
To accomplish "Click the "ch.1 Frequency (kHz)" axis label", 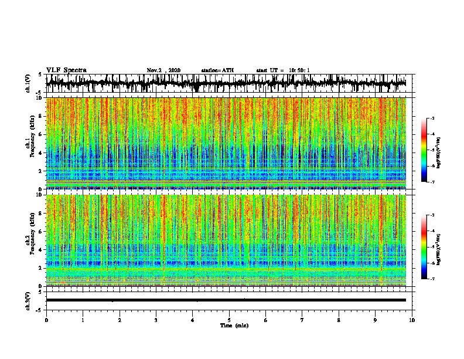I will point(30,137).
